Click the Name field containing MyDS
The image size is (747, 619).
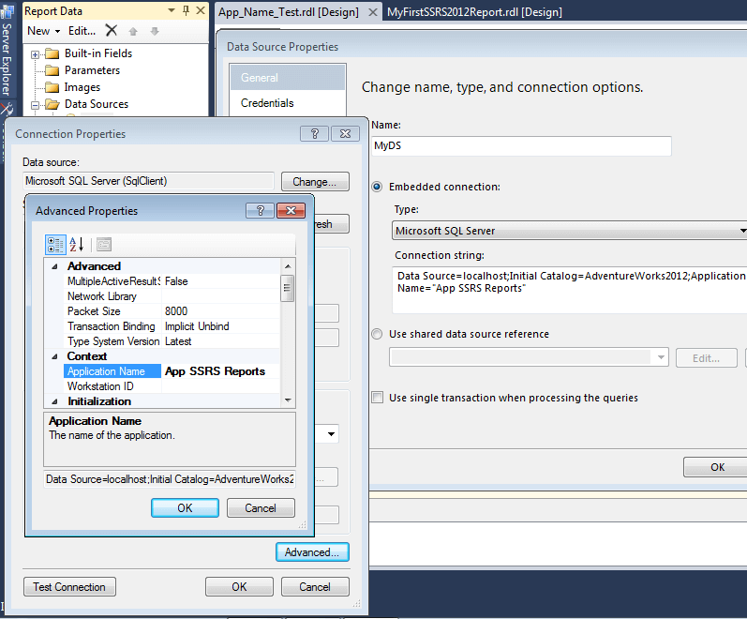pos(521,145)
